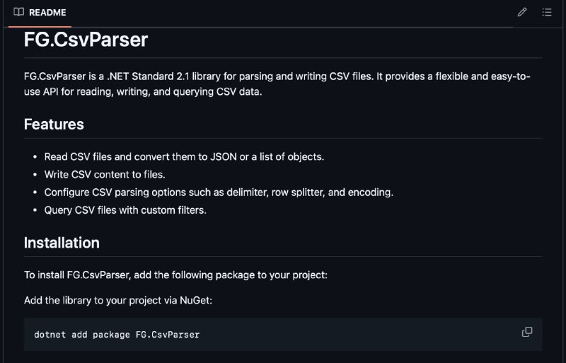Click 'FG.CsvParser' inside the code block
The height and width of the screenshot is (363, 566).
[x=168, y=335]
